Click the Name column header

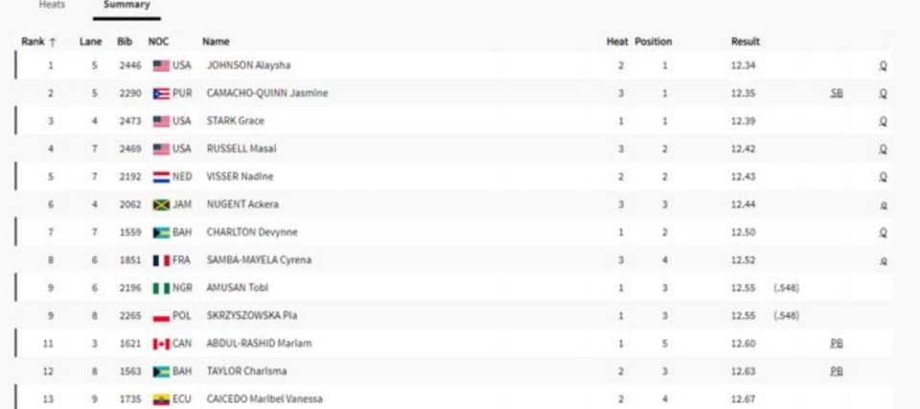click(216, 42)
